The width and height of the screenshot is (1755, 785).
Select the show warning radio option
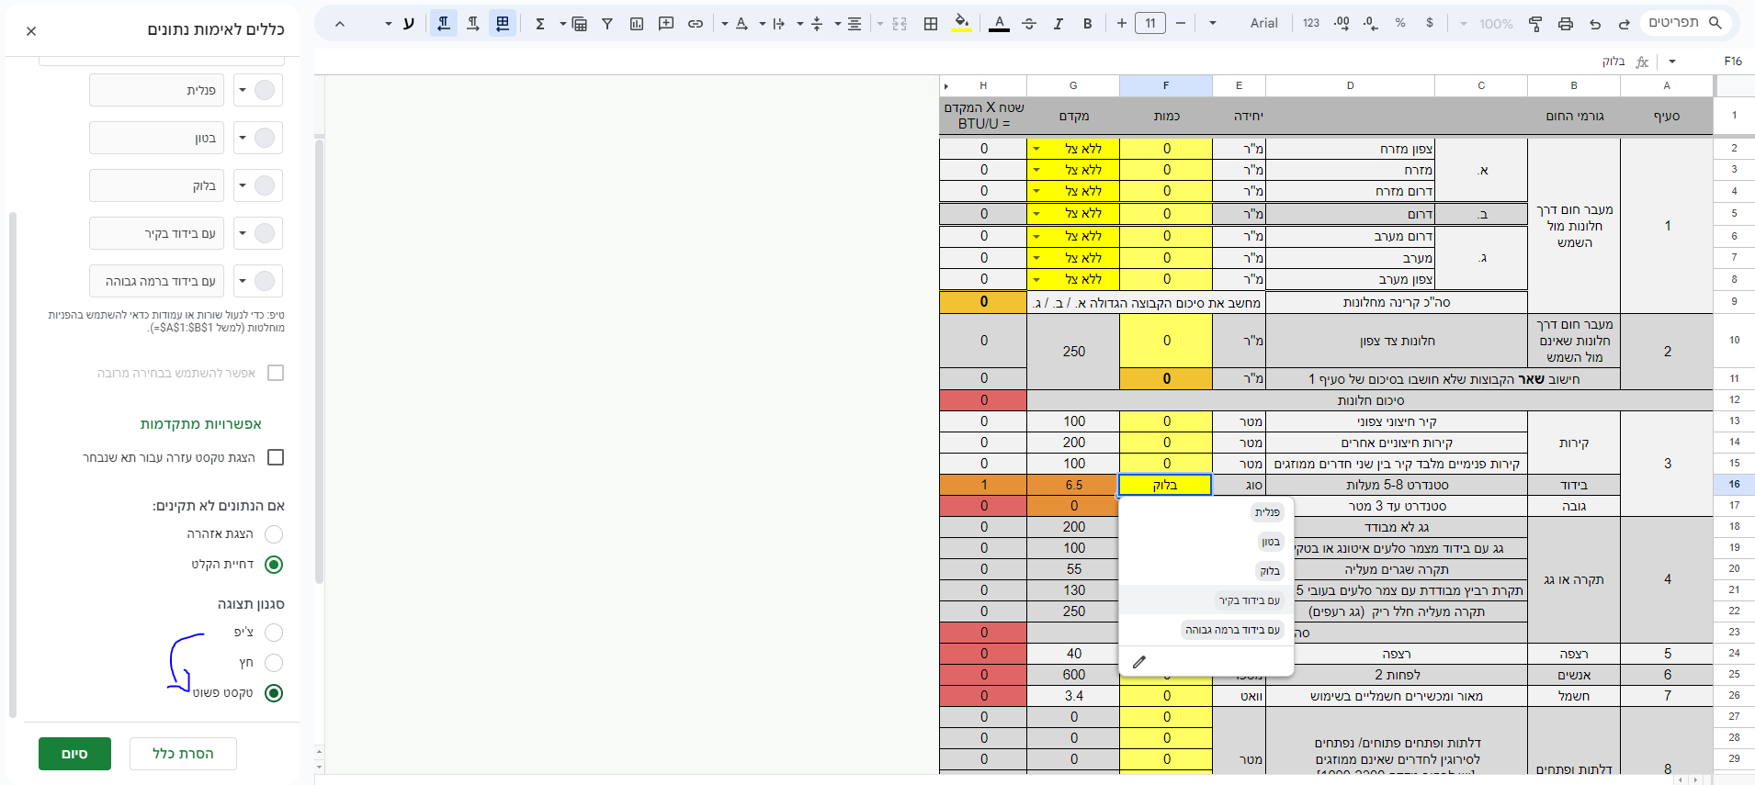[274, 534]
